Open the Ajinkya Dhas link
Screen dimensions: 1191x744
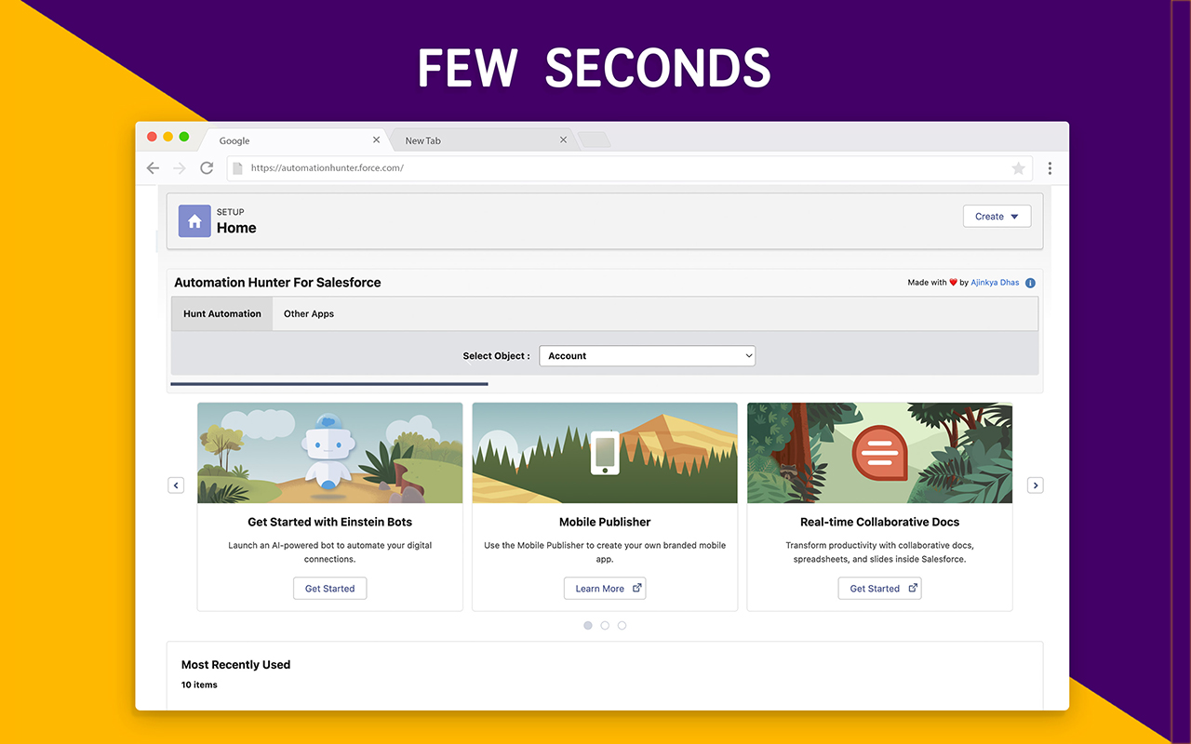click(x=995, y=283)
